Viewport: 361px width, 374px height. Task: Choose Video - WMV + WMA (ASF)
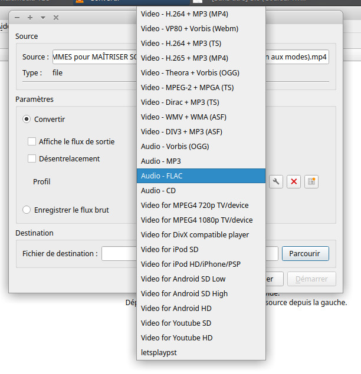click(x=201, y=117)
